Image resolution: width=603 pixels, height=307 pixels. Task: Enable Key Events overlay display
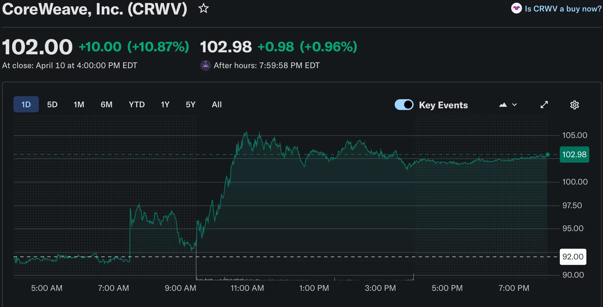pyautogui.click(x=404, y=105)
